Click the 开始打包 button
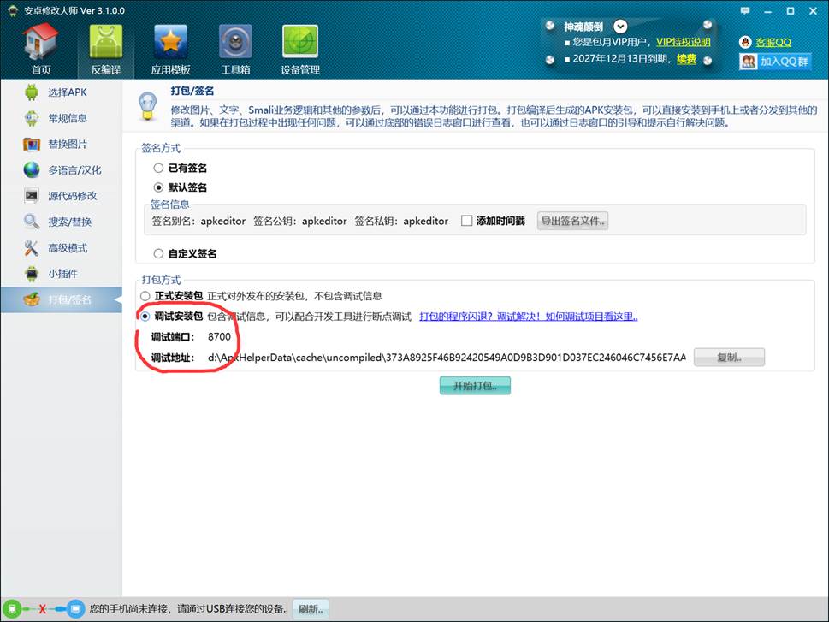829x622 pixels. click(x=475, y=386)
